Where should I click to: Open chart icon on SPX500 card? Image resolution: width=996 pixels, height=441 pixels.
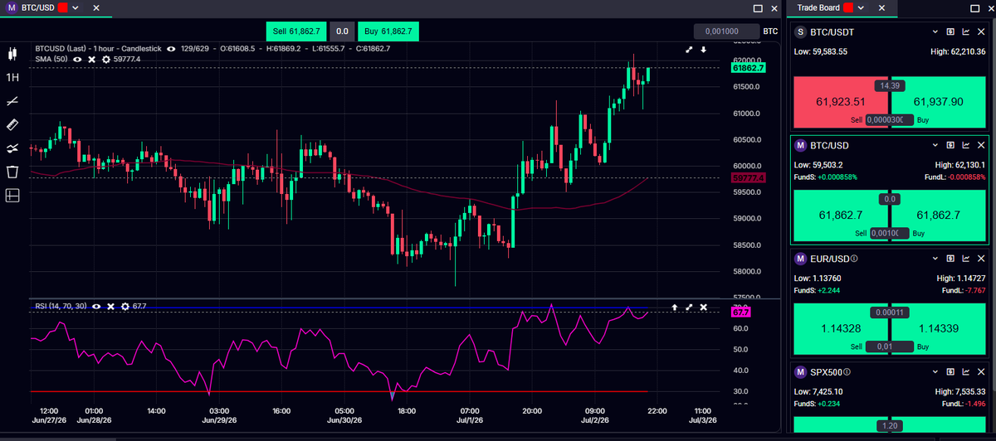click(x=965, y=371)
